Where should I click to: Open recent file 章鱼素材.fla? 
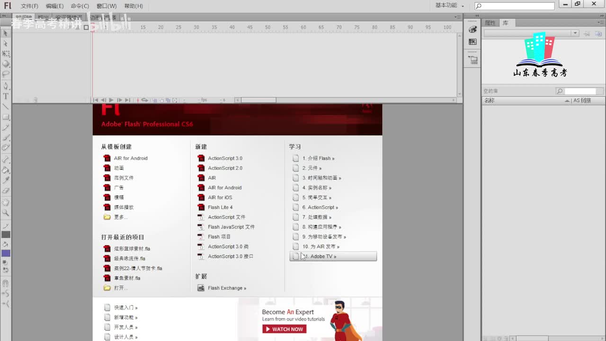coord(127,278)
